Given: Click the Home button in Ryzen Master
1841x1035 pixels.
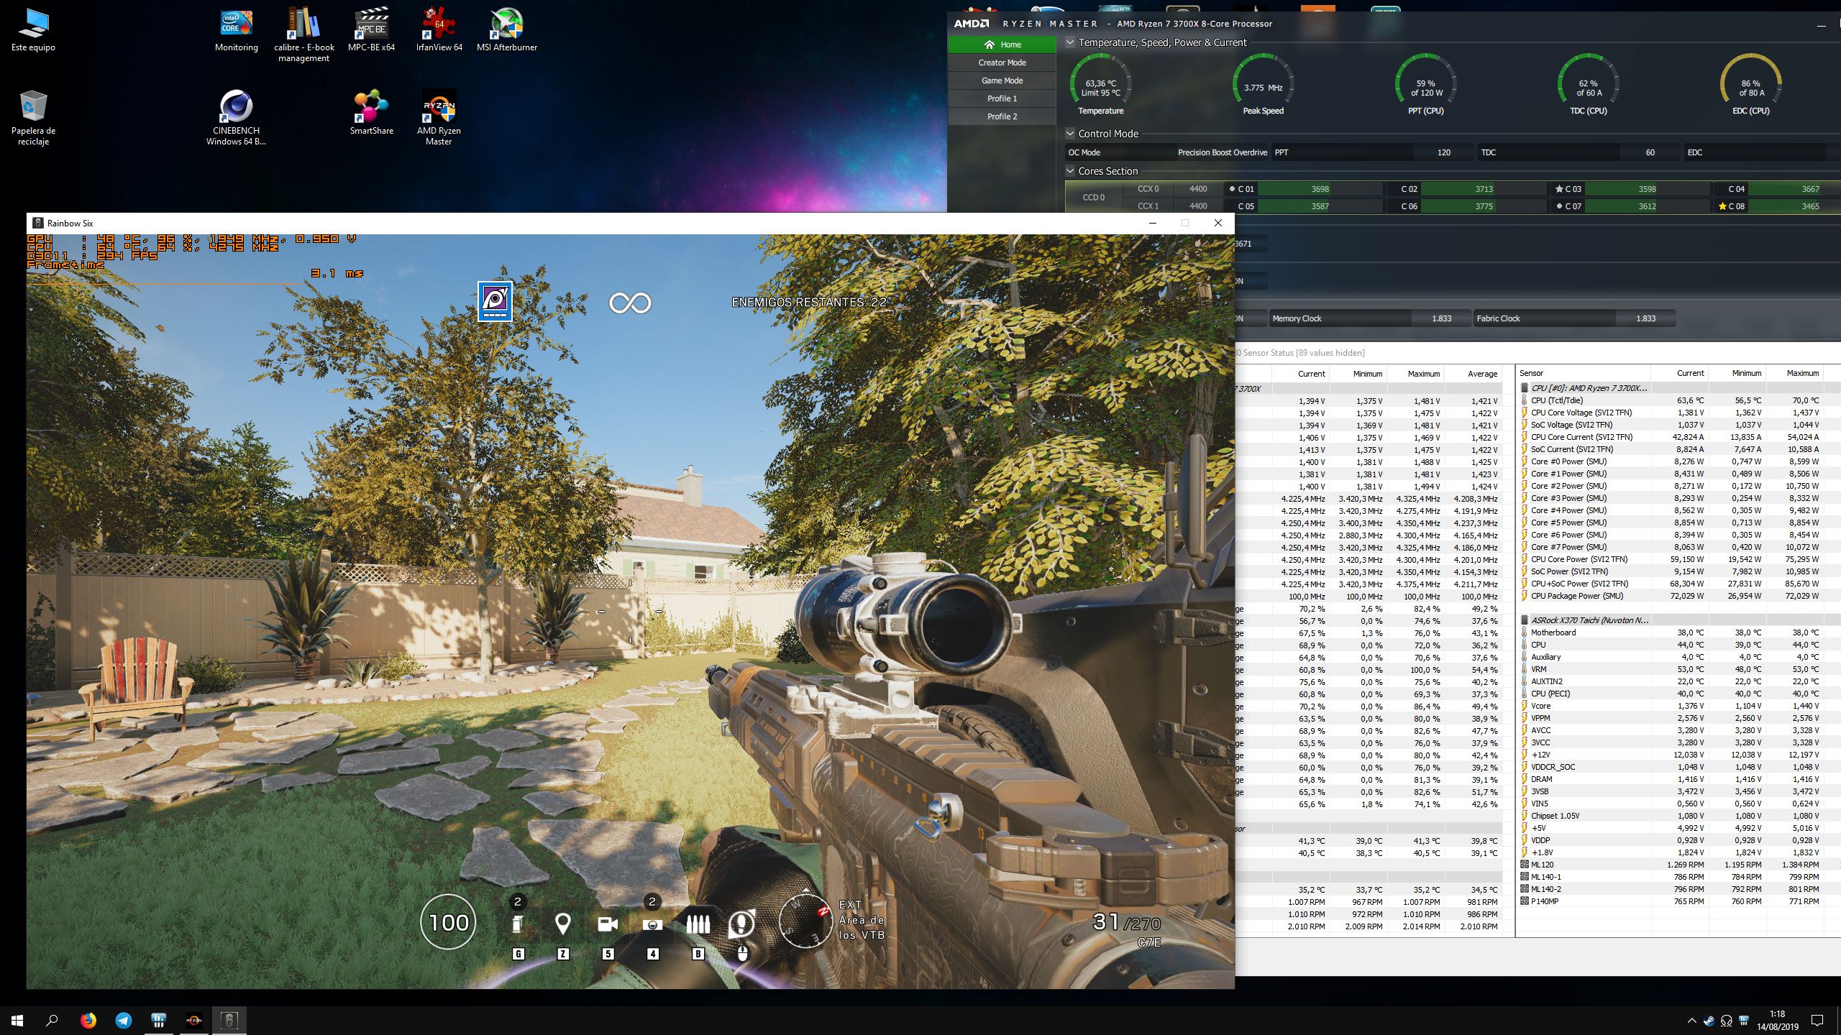Looking at the screenshot, I should [1002, 45].
